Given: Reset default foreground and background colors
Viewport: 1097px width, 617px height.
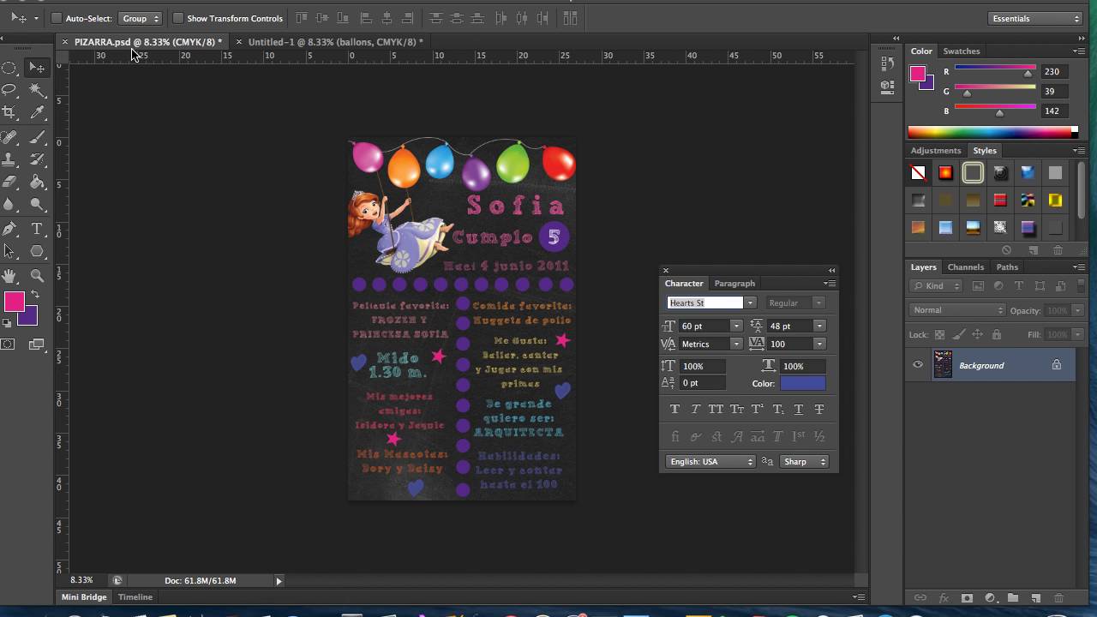Looking at the screenshot, I should (x=7, y=323).
